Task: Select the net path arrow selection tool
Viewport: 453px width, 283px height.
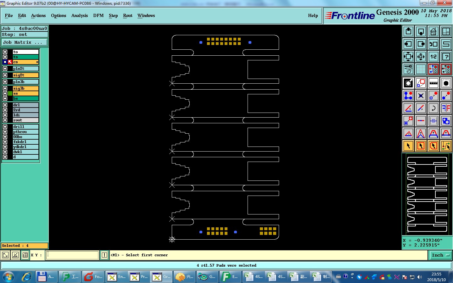Action: coord(446,146)
